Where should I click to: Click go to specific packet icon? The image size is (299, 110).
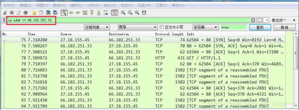point(85,13)
